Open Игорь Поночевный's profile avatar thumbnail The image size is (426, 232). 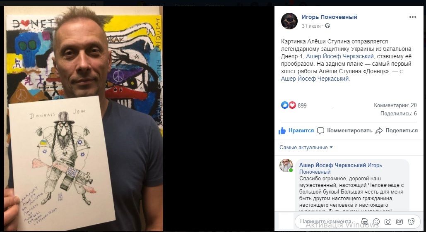(289, 21)
